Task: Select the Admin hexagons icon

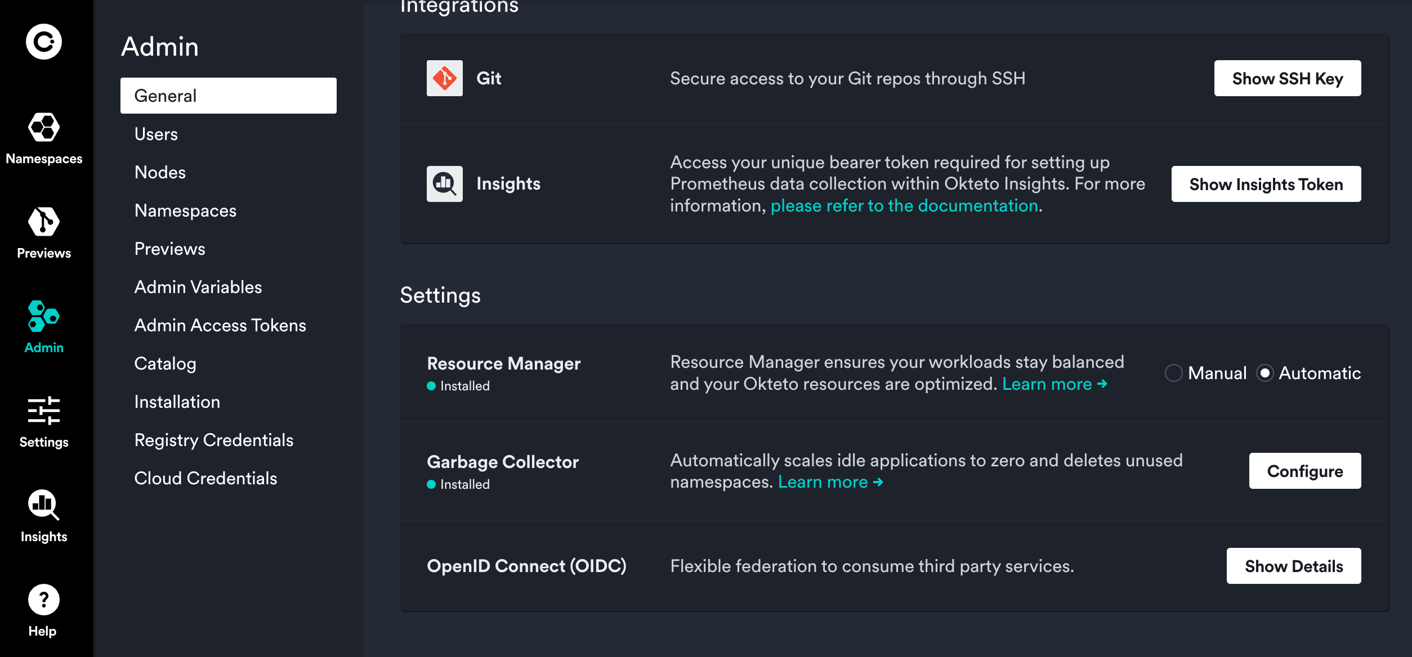Action: (44, 316)
